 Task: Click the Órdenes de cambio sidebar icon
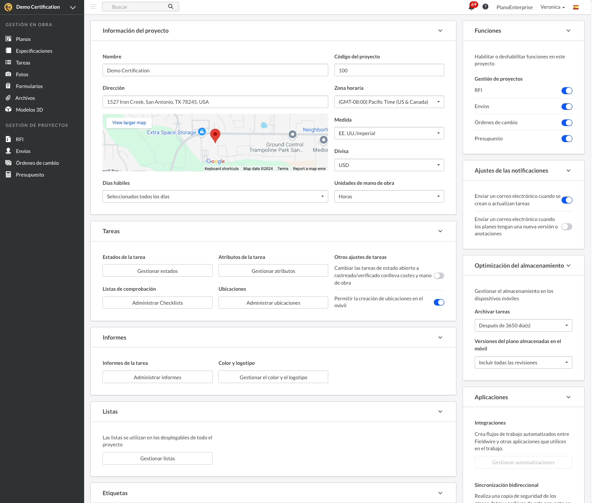coord(8,163)
